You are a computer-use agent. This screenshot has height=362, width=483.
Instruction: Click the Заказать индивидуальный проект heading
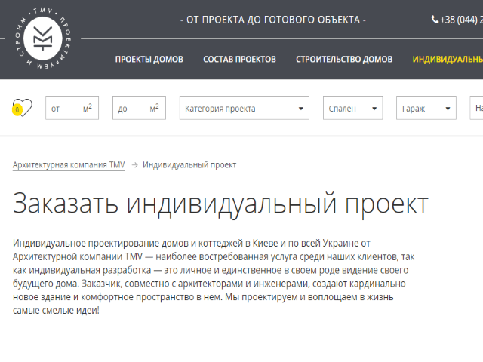(220, 204)
